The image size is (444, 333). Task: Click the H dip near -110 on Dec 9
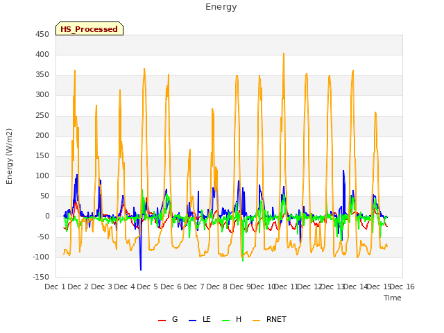(243, 260)
